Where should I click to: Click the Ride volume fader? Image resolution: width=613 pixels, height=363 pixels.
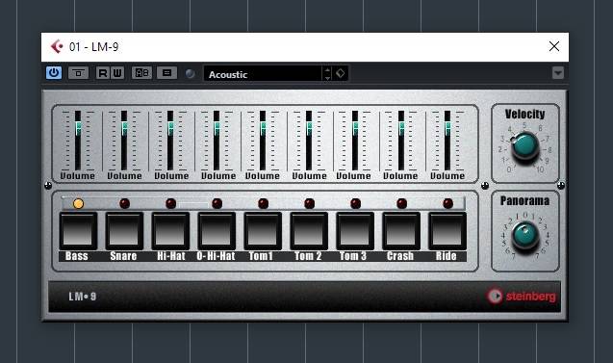(x=447, y=127)
